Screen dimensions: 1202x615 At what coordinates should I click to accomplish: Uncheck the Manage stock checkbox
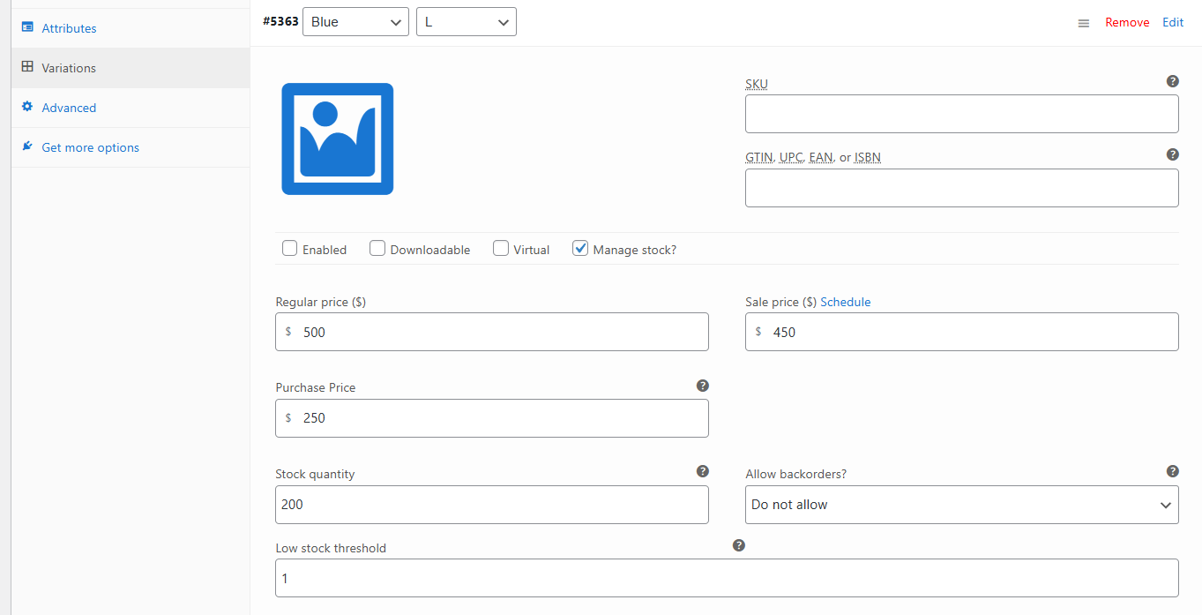tap(580, 249)
